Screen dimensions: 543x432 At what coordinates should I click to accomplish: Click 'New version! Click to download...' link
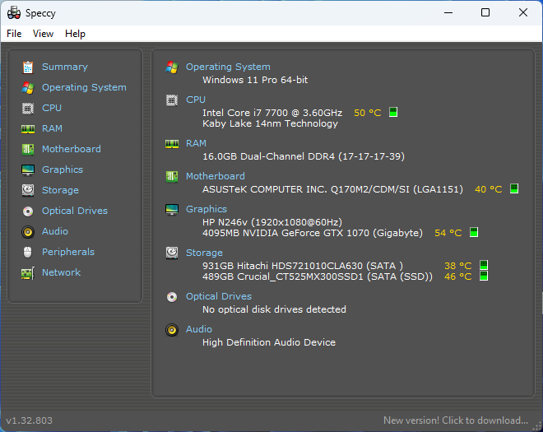(456, 420)
